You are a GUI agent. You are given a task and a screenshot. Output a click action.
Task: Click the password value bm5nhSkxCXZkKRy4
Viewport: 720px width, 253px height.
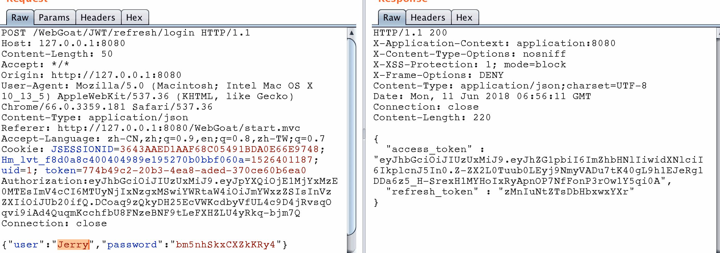point(226,245)
